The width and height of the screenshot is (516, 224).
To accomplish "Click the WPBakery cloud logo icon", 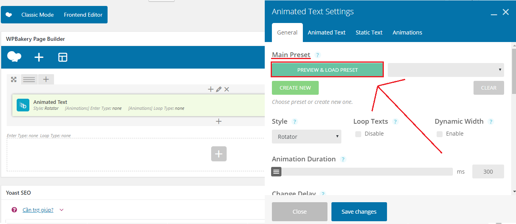I will point(14,57).
